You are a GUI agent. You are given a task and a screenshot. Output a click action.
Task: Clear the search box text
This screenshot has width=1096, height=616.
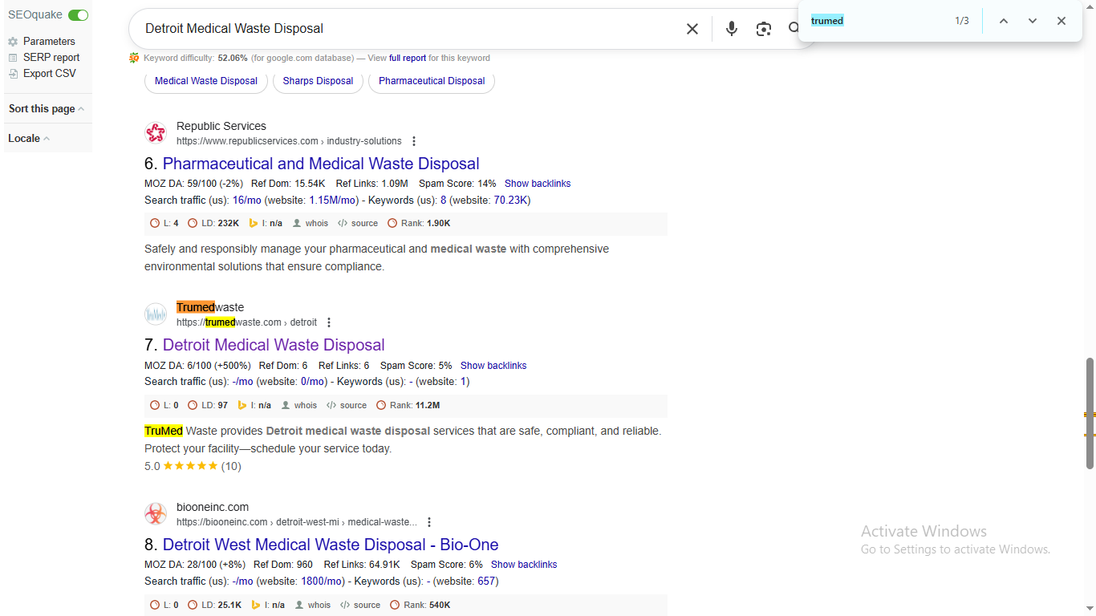(692, 29)
